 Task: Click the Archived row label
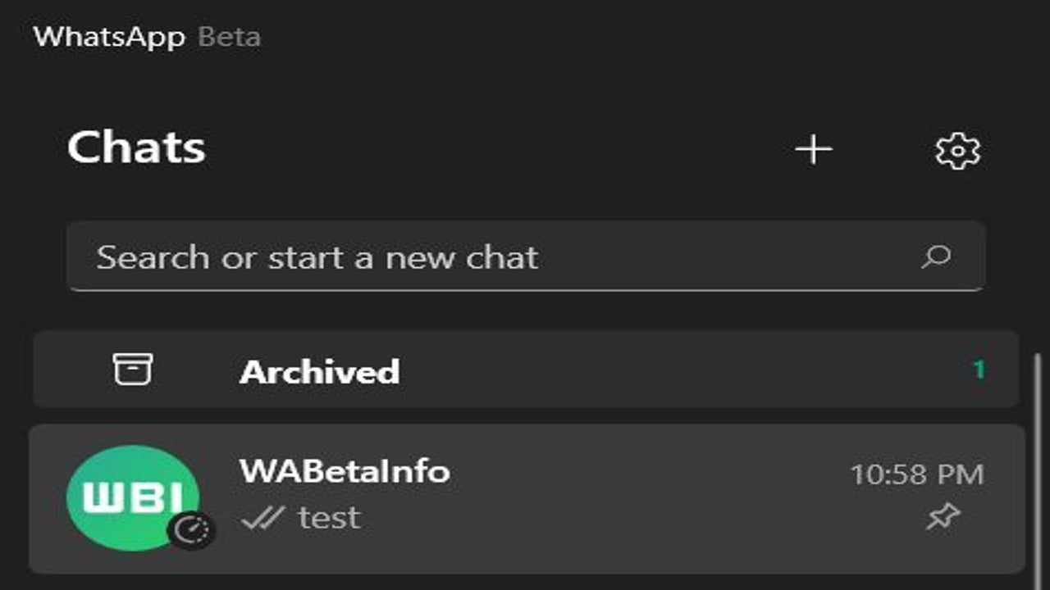(x=319, y=371)
